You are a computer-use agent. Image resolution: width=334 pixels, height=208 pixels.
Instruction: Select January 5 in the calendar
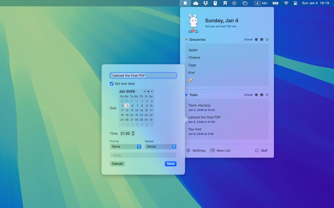coord(127,106)
